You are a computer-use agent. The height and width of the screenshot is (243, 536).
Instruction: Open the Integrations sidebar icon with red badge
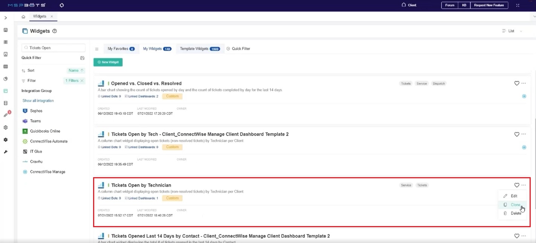point(5,115)
